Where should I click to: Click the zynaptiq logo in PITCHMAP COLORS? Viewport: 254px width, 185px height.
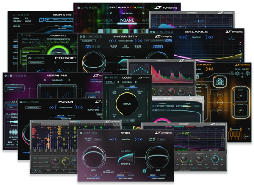165,8
